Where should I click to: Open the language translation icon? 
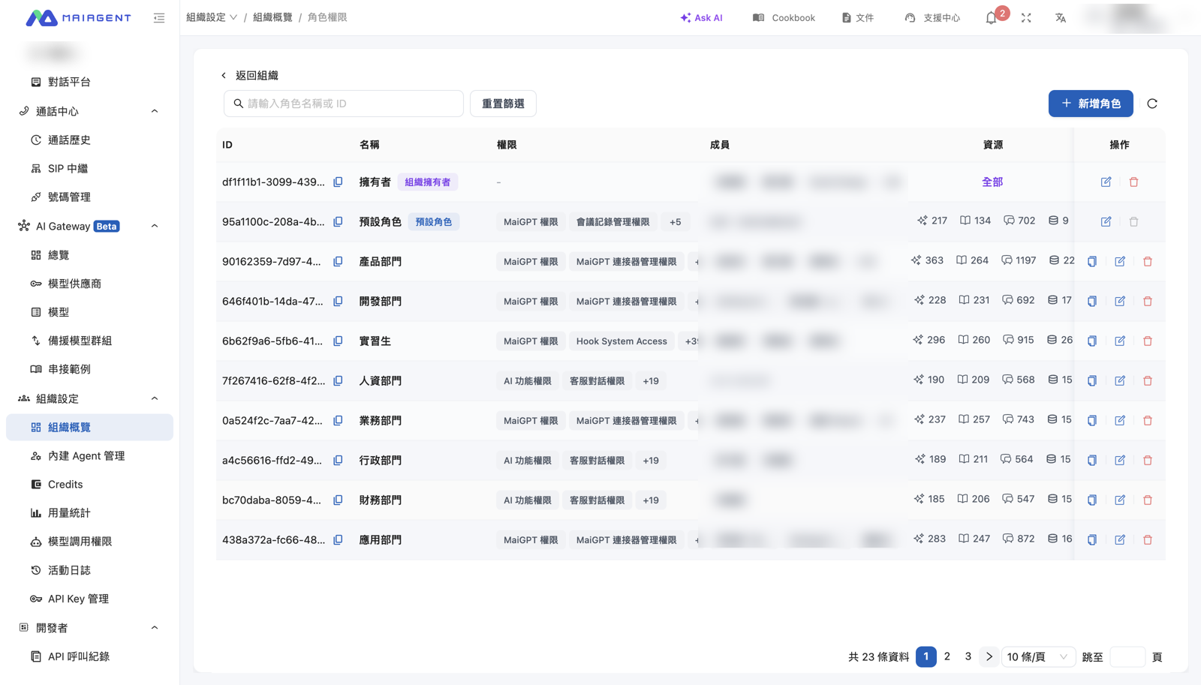click(1061, 17)
